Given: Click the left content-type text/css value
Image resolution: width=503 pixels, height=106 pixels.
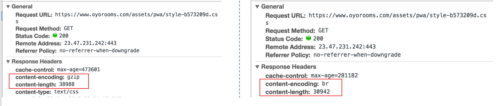Looking at the screenshot, I should (66, 92).
